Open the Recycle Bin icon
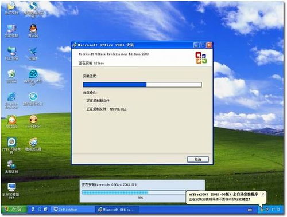The image size is (287, 217). click(11, 76)
